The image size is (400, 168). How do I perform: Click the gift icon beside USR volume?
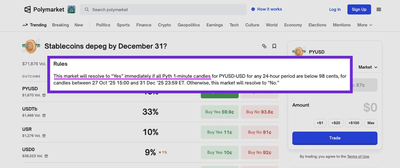[x=44, y=136]
